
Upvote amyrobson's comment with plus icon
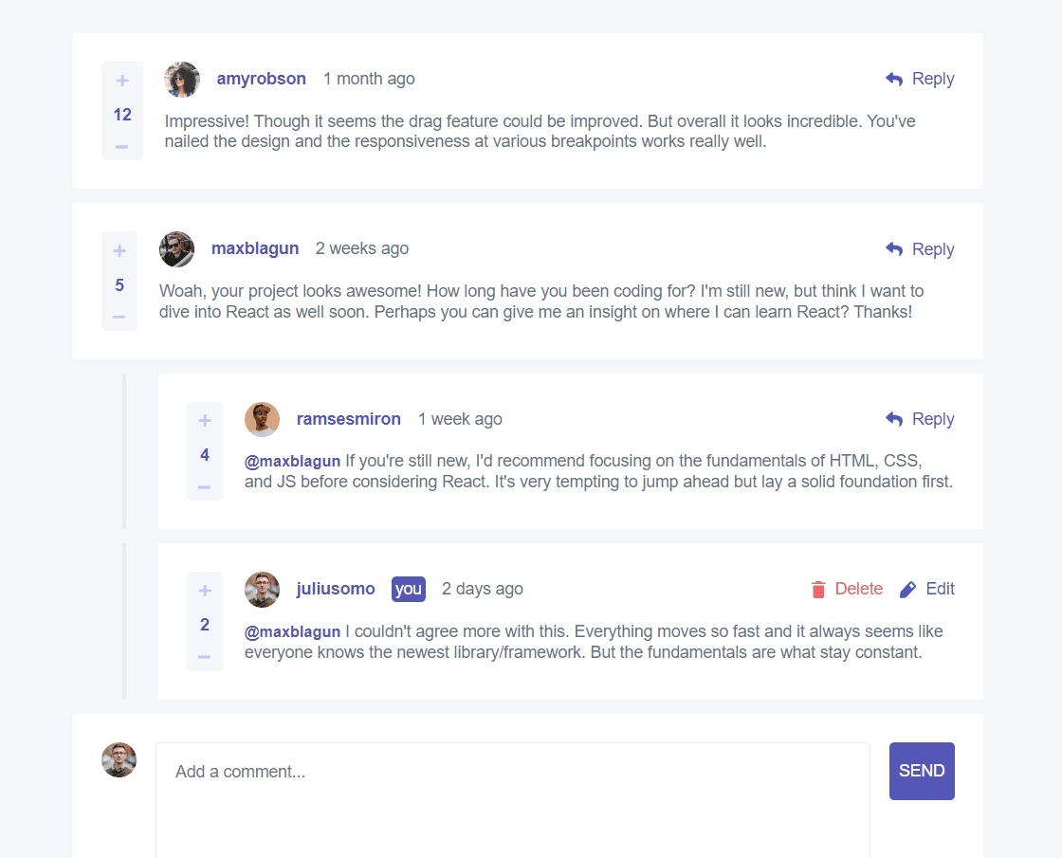pos(122,81)
